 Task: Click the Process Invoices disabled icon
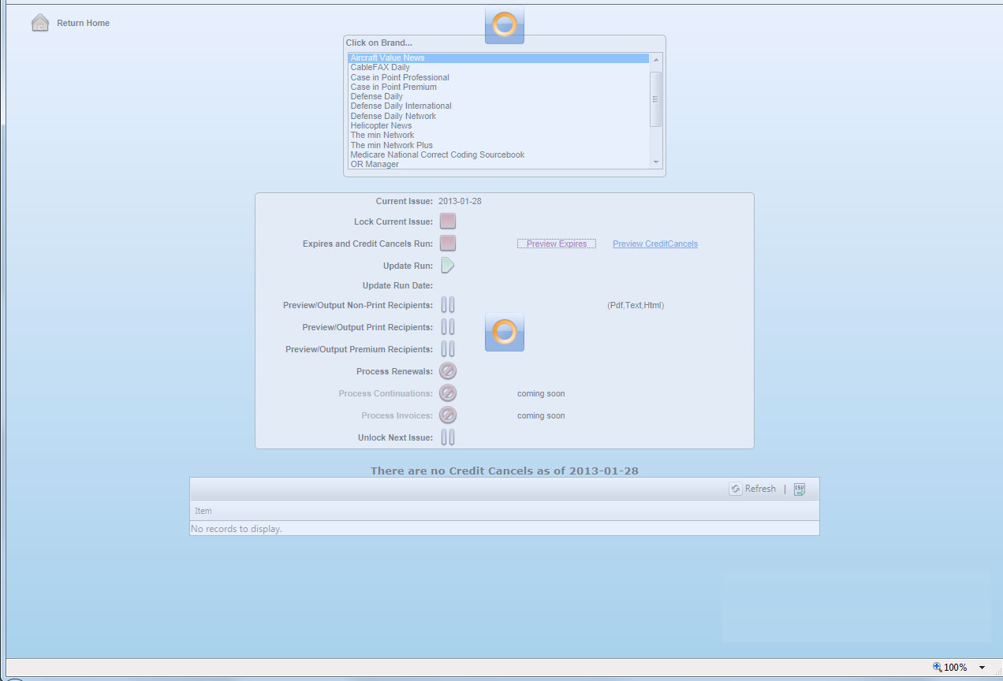(448, 415)
